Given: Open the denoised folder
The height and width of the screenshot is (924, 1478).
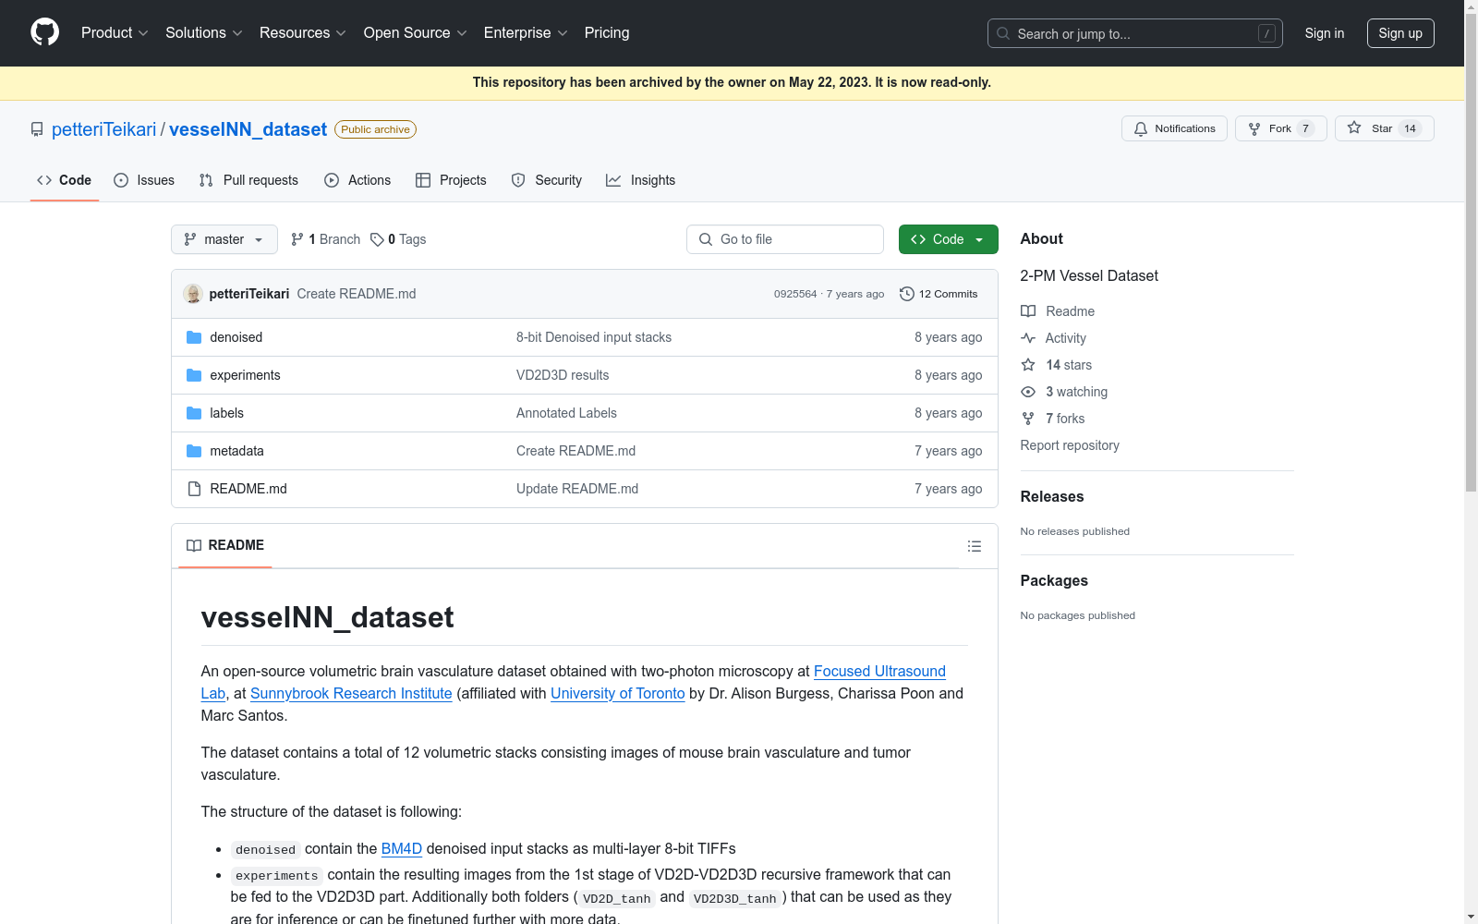Looking at the screenshot, I should [x=236, y=337].
